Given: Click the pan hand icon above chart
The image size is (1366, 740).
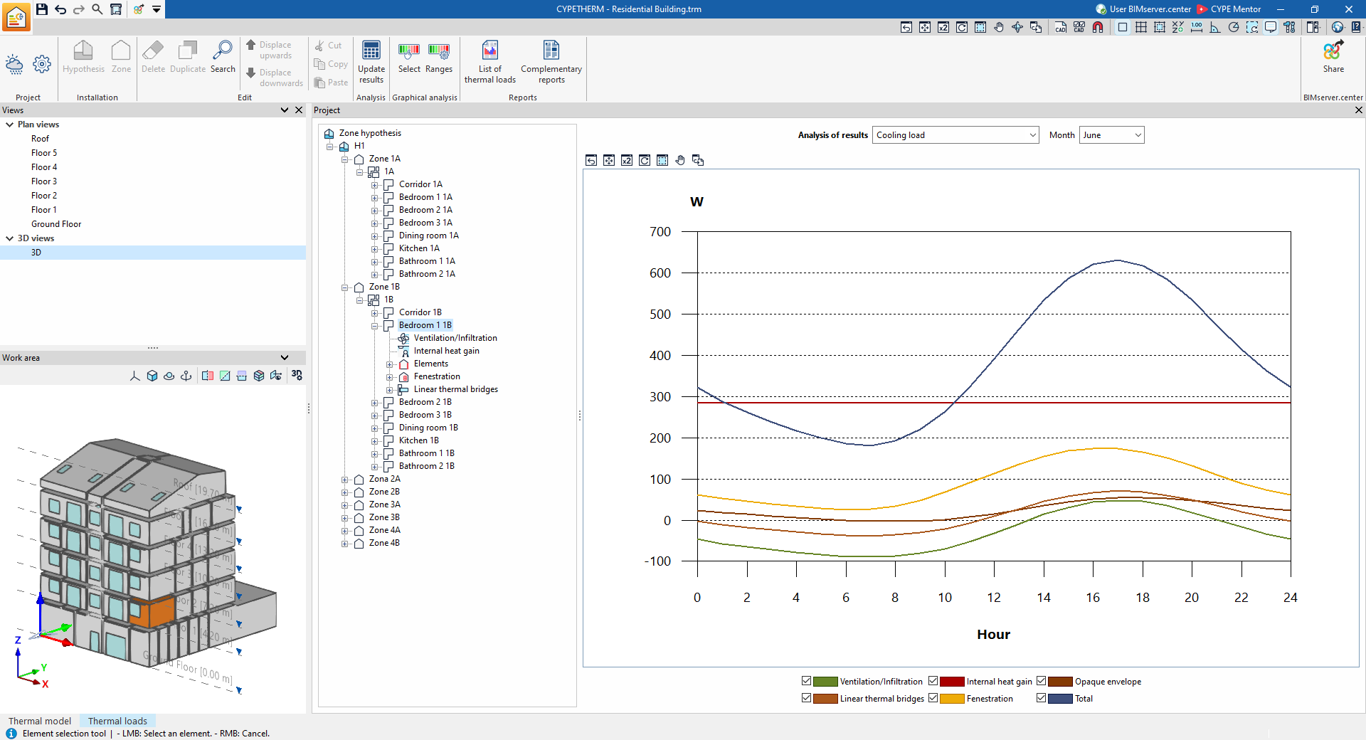Looking at the screenshot, I should point(680,161).
